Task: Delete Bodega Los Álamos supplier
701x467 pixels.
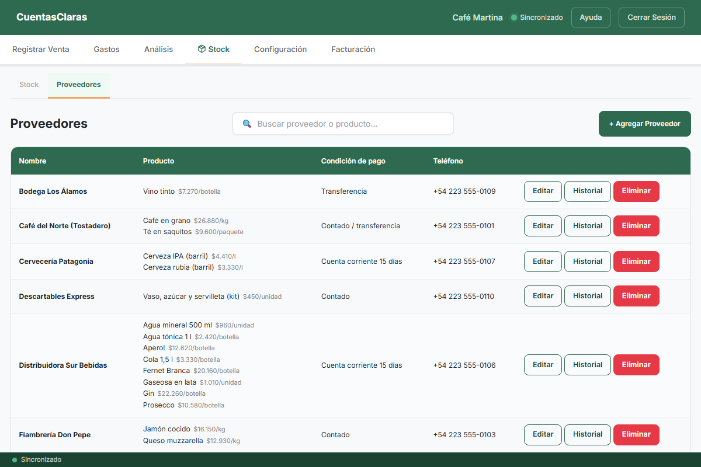Action: tap(636, 191)
